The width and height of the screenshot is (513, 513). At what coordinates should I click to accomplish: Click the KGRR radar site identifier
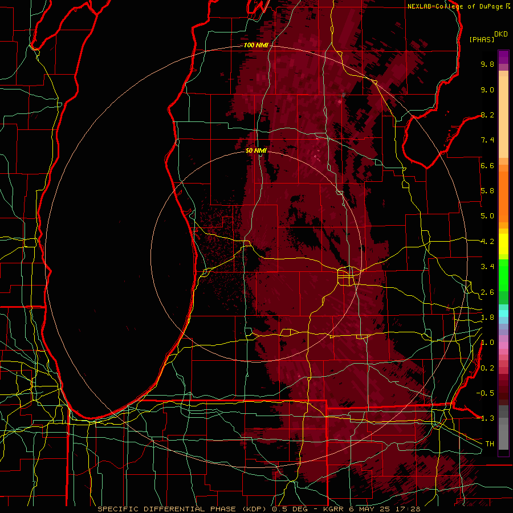tap(333, 509)
